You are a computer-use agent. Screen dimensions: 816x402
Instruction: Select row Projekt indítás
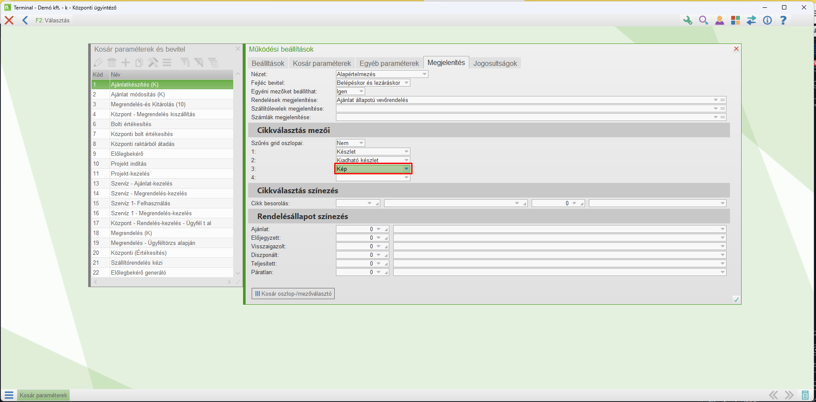[162, 164]
